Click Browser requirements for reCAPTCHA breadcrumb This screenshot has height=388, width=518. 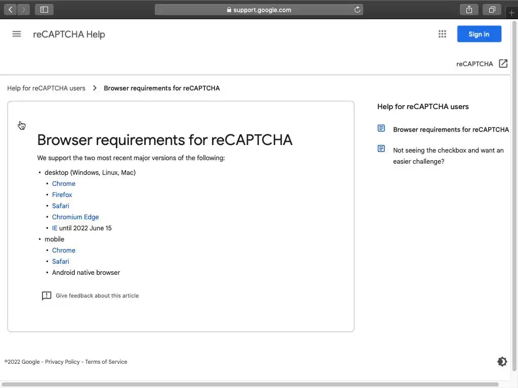click(x=162, y=88)
